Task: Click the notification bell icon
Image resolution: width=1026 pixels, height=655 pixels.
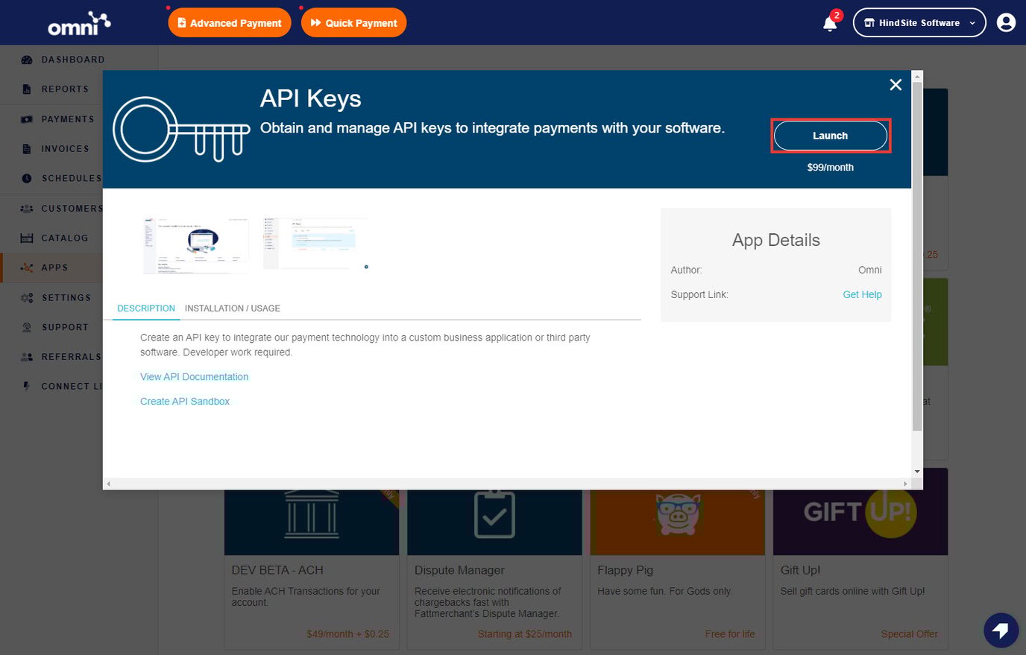Action: [829, 23]
